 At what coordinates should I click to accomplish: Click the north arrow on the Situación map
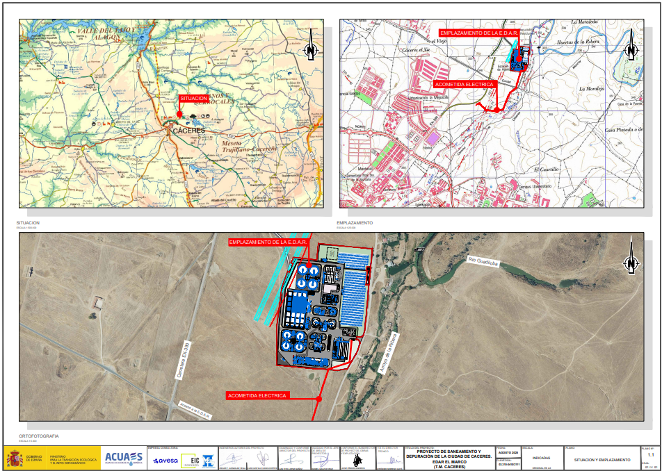click(x=311, y=49)
